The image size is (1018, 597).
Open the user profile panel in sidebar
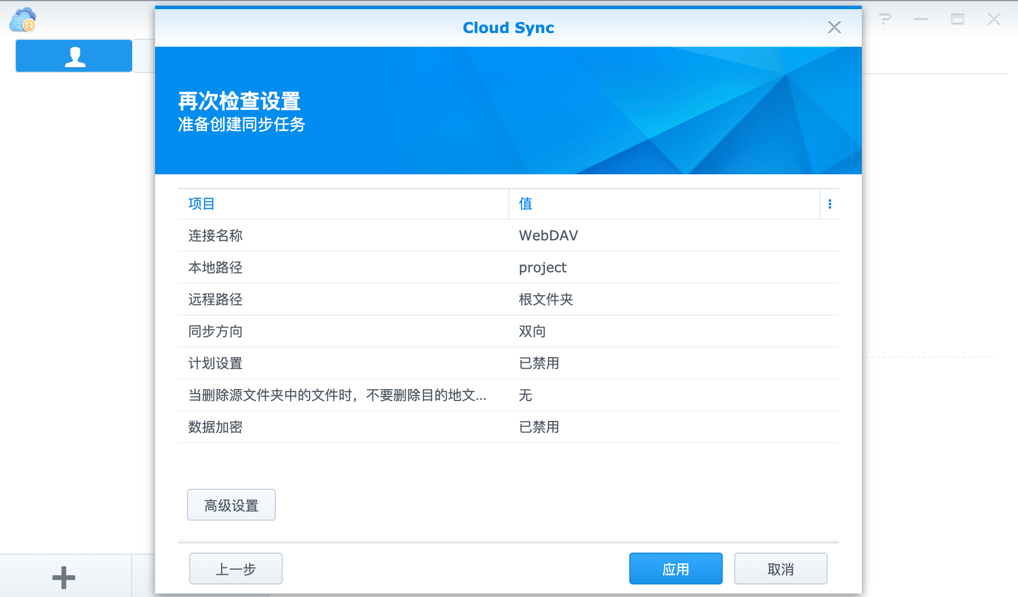click(74, 55)
